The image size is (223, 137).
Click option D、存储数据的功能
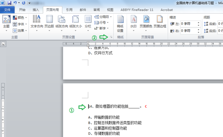[104, 133]
